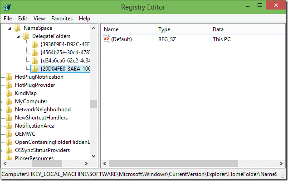
Task: Open the Help menu
Action: (84, 19)
